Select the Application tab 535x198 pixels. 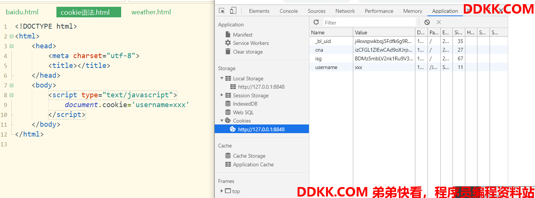click(445, 11)
